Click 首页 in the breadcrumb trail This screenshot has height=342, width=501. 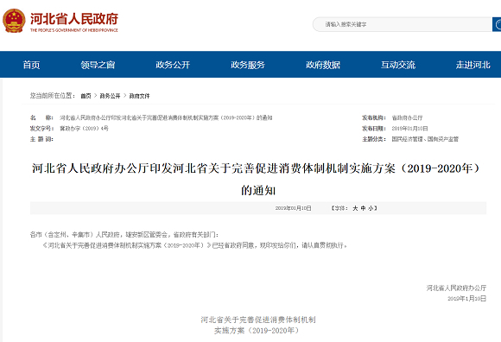[x=86, y=96]
